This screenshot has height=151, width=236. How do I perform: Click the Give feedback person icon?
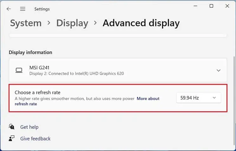(12, 139)
